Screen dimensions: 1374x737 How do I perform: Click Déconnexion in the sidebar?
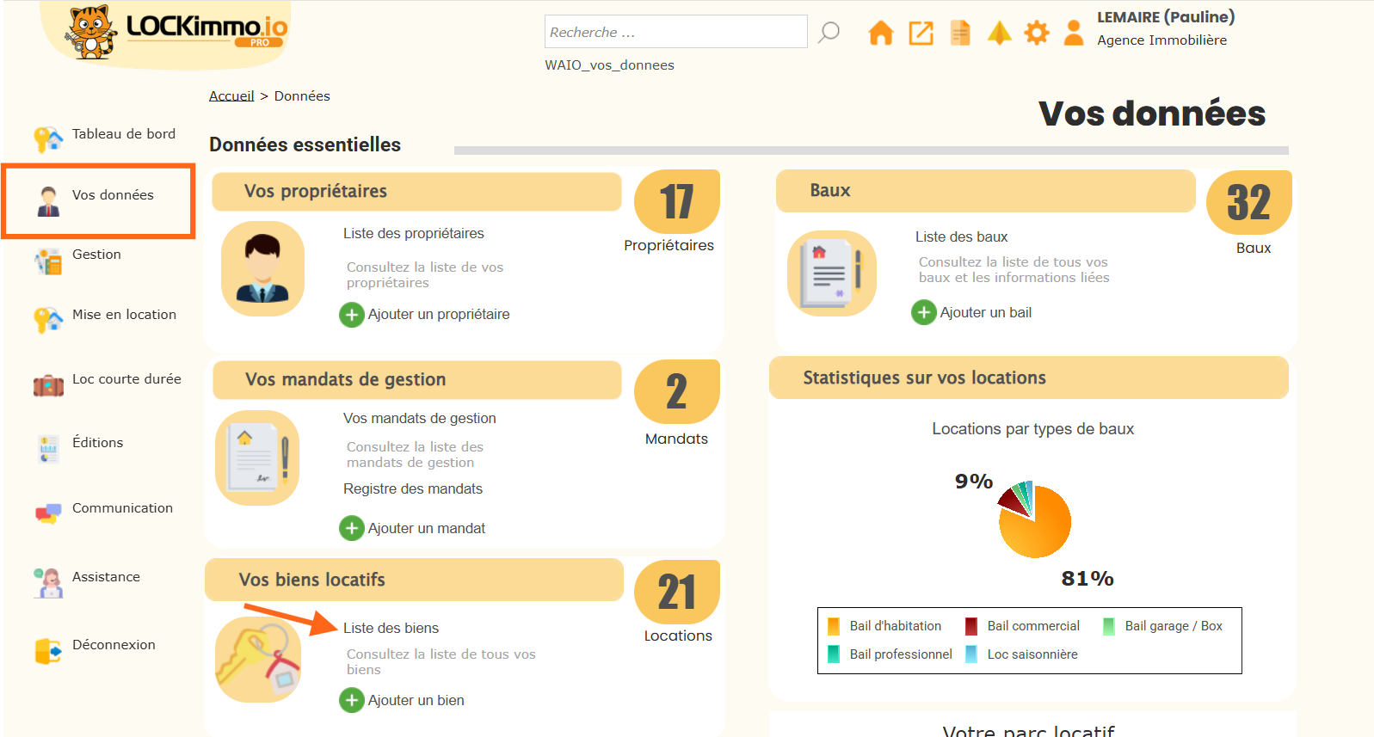[114, 645]
